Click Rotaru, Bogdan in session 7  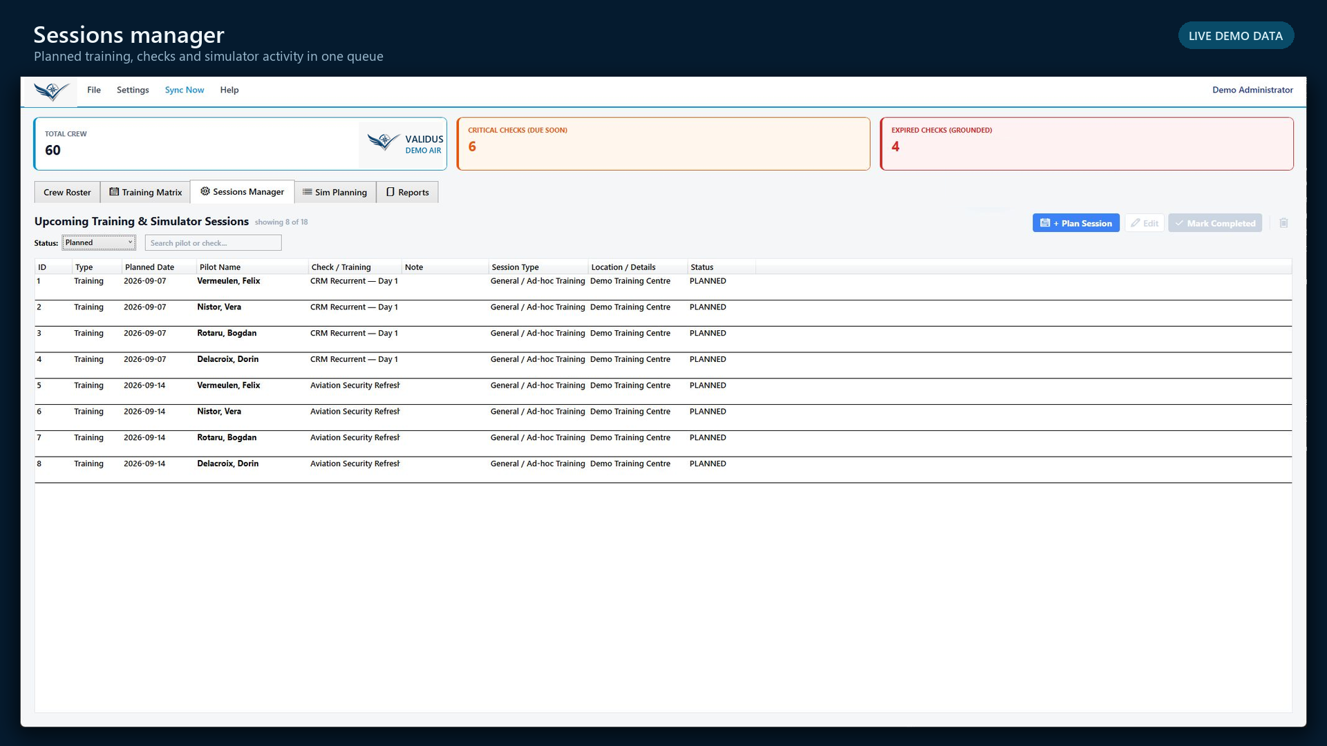[227, 438]
